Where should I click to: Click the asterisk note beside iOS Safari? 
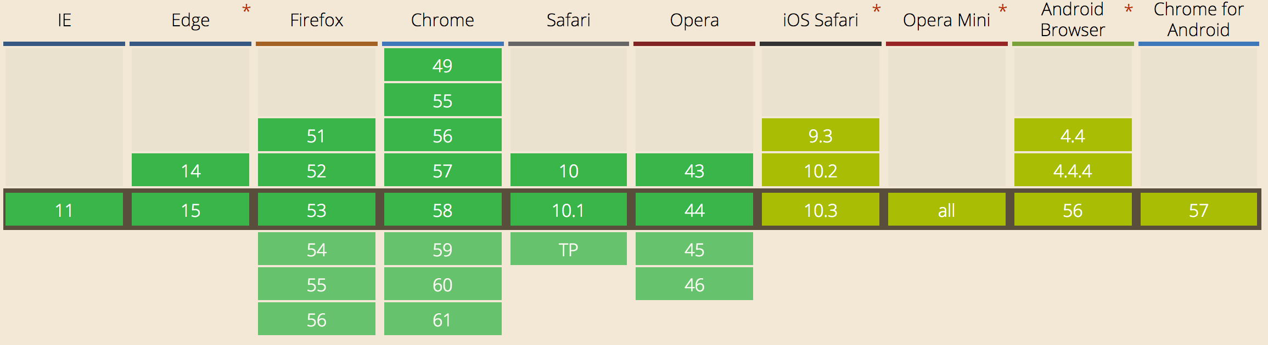877,9
